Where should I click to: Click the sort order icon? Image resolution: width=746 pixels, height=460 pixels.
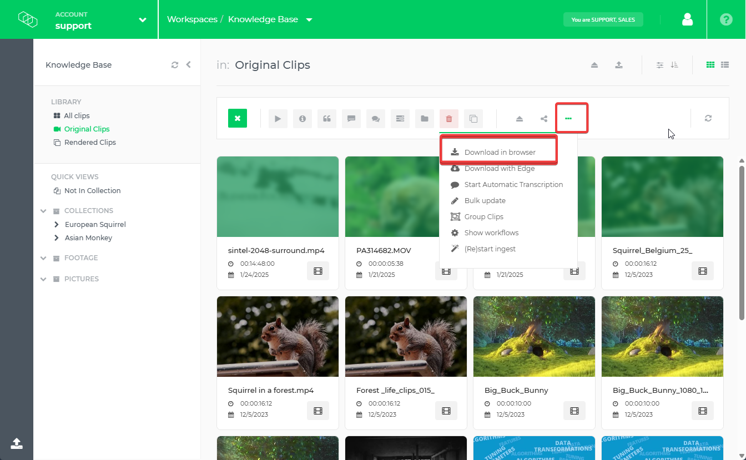tap(674, 65)
